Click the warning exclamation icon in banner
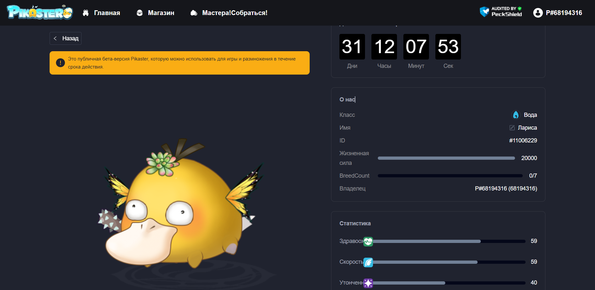The height and width of the screenshot is (290, 595). pyautogui.click(x=60, y=63)
